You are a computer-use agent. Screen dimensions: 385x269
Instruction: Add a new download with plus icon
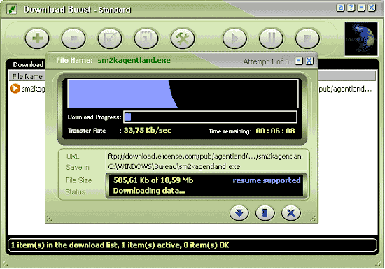[37, 38]
